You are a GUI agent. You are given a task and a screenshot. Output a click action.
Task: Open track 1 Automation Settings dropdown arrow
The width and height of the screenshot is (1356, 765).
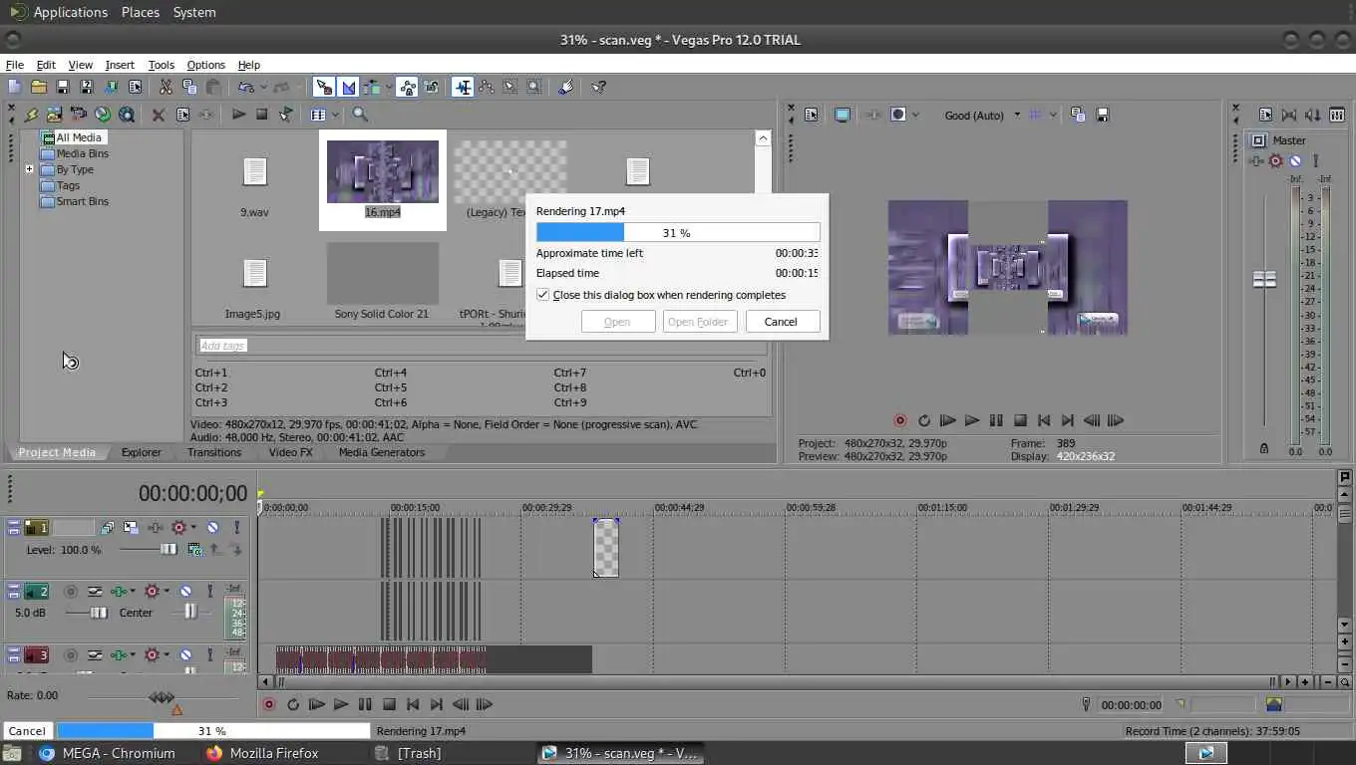(193, 528)
